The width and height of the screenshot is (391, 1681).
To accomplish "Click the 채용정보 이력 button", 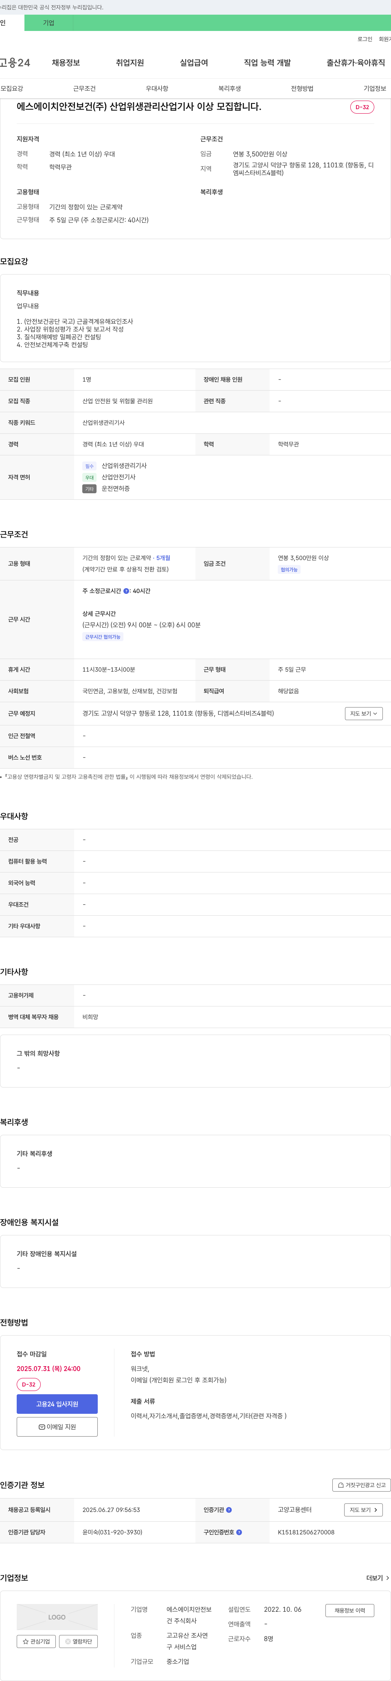I will point(350,1611).
